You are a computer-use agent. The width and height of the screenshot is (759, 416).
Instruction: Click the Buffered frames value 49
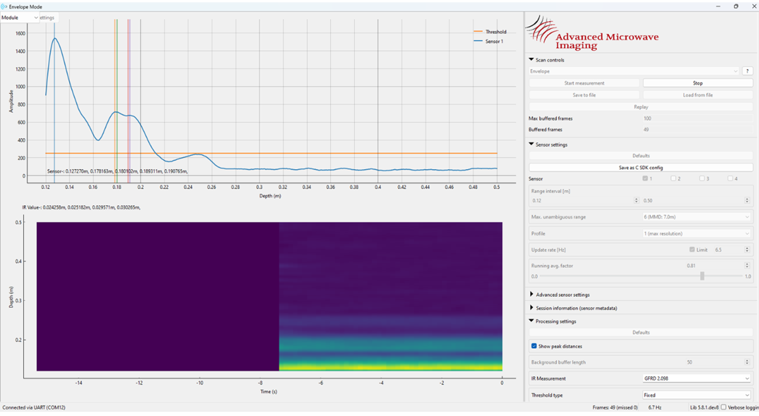coord(697,129)
